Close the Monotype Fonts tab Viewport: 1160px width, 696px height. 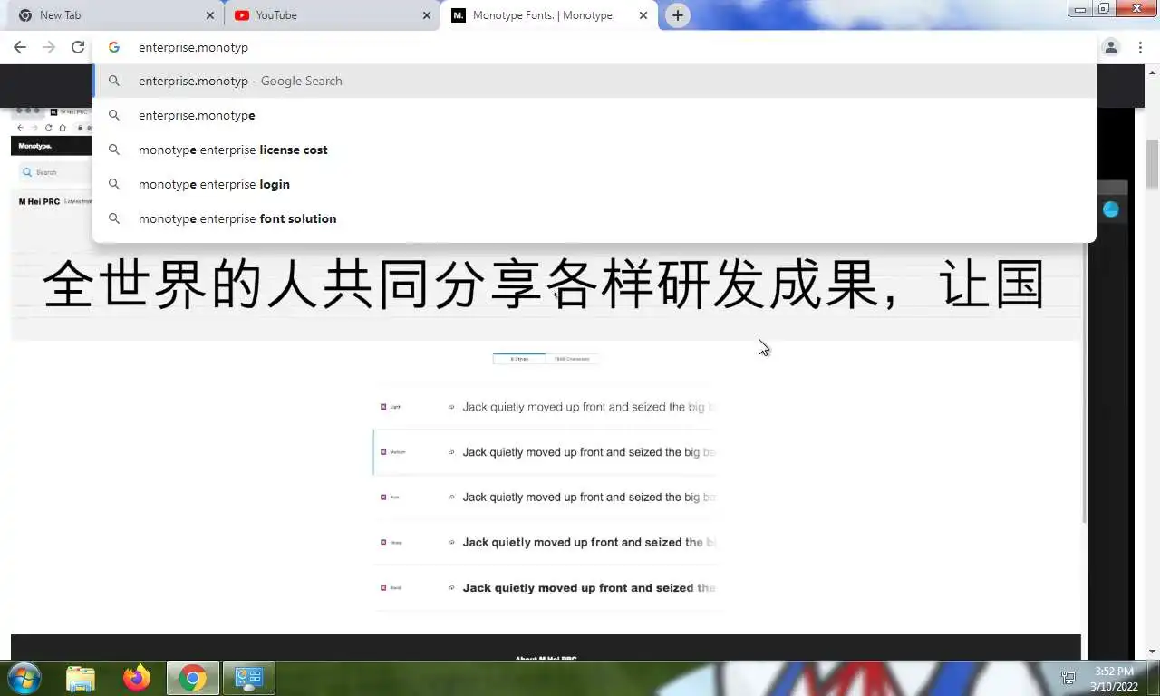point(643,15)
